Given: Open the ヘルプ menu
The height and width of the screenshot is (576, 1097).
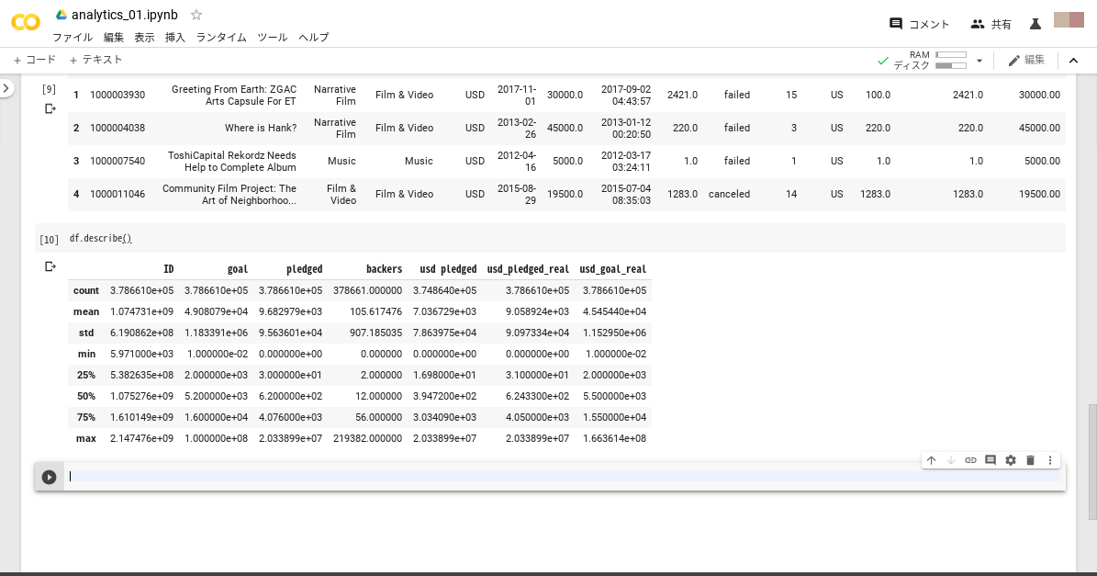Looking at the screenshot, I should point(313,37).
